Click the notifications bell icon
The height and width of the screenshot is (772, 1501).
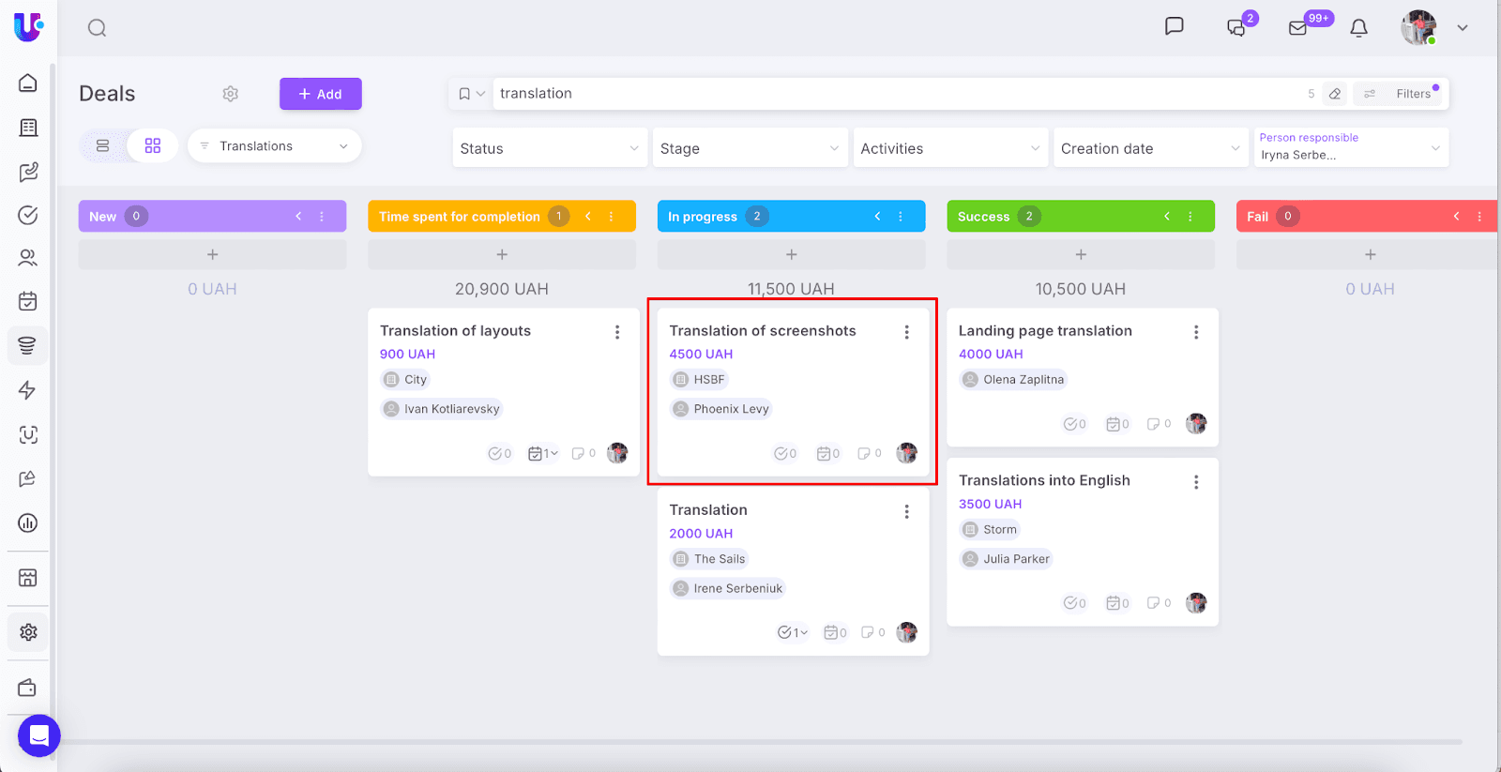pos(1358,28)
